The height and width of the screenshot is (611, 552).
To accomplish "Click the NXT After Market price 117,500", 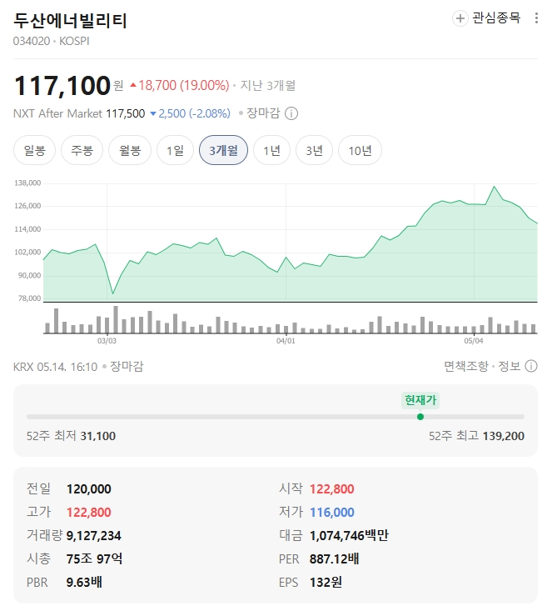I will (126, 114).
